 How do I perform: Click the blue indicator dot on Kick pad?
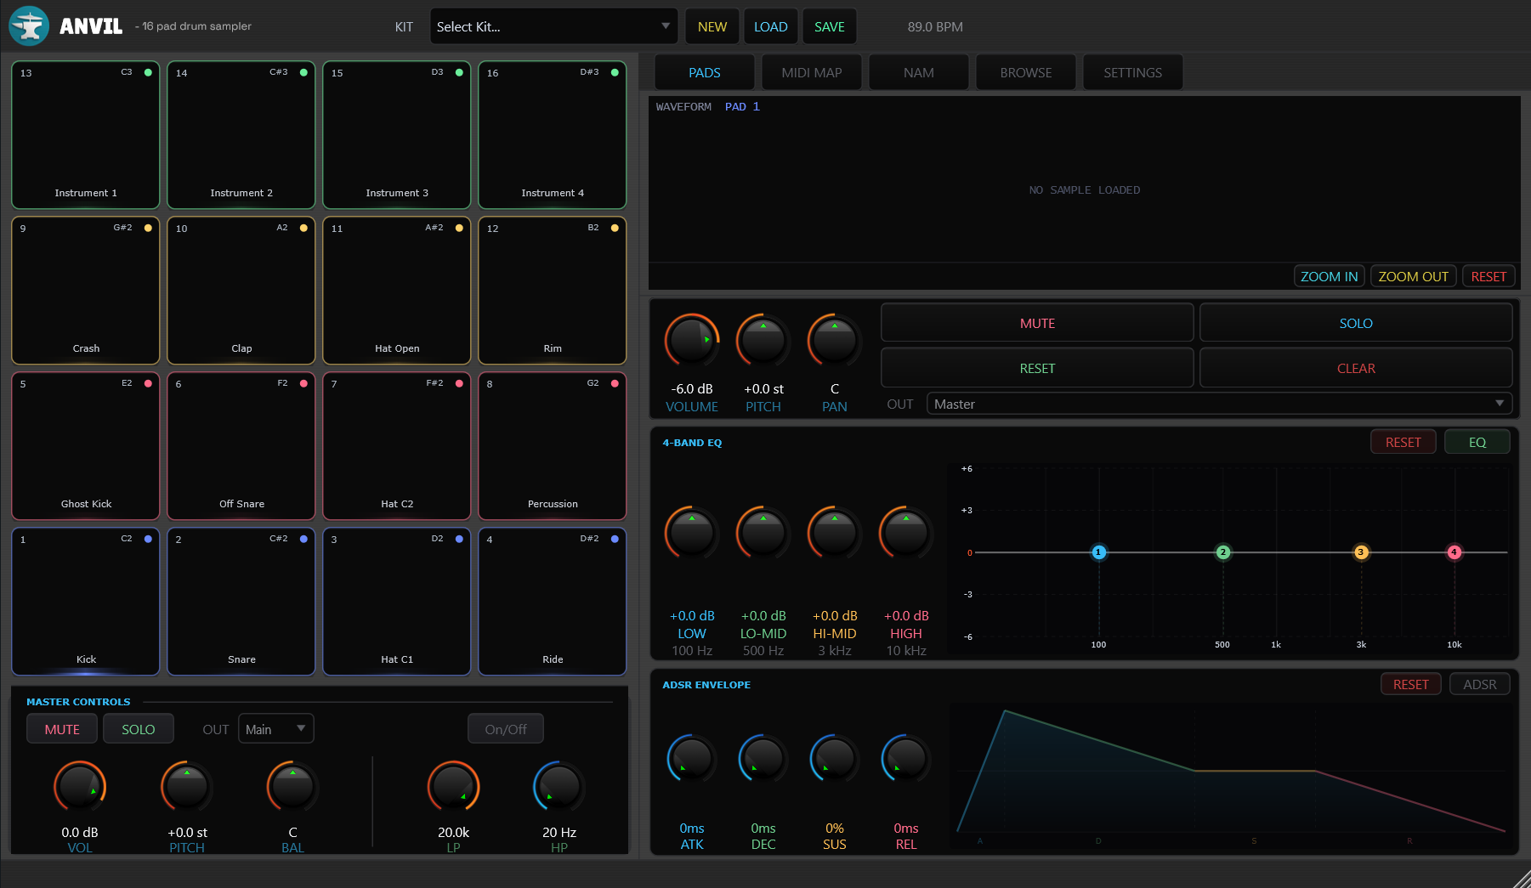(148, 539)
